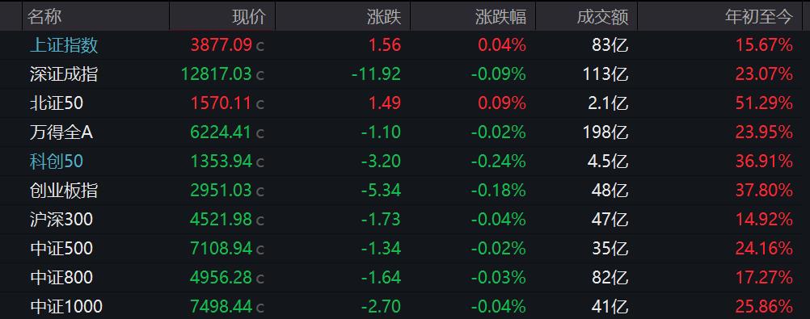The height and width of the screenshot is (319, 810).
Task: Click the year-to-date value 37.80%
Action: pos(765,191)
